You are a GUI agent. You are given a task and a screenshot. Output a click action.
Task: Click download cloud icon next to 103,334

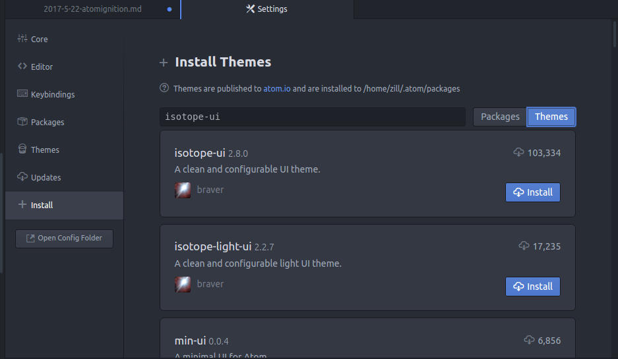point(518,152)
